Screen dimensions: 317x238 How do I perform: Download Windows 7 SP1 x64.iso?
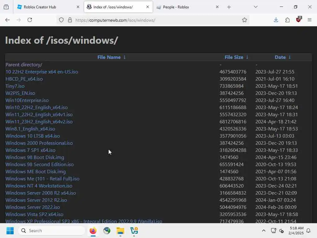pyautogui.click(x=30, y=150)
